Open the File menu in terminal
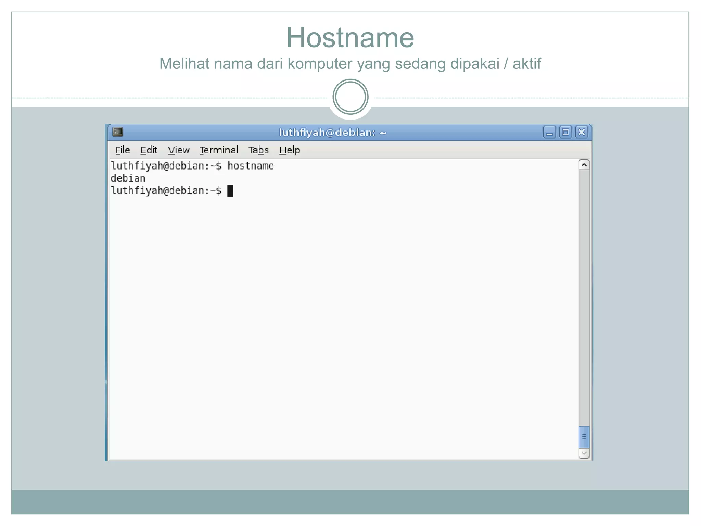The height and width of the screenshot is (526, 701). [x=123, y=150]
